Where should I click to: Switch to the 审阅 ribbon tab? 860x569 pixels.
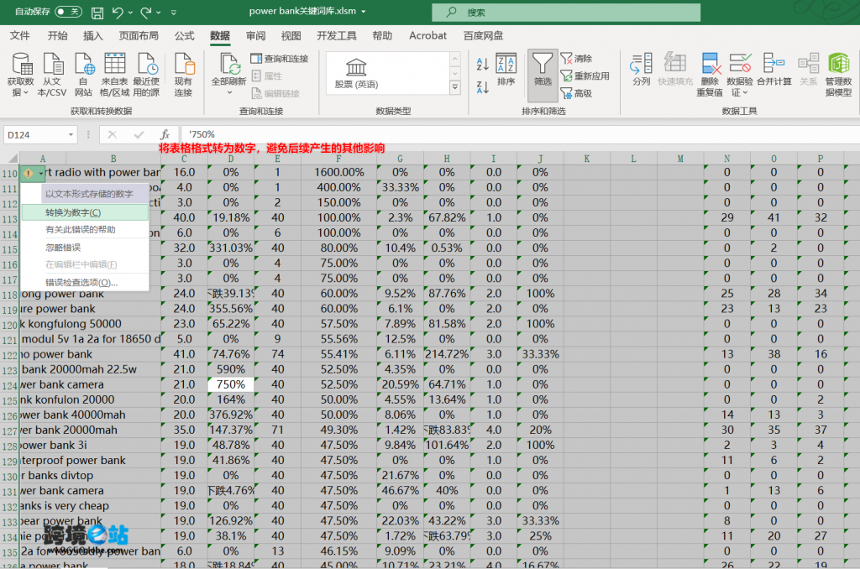coord(255,35)
